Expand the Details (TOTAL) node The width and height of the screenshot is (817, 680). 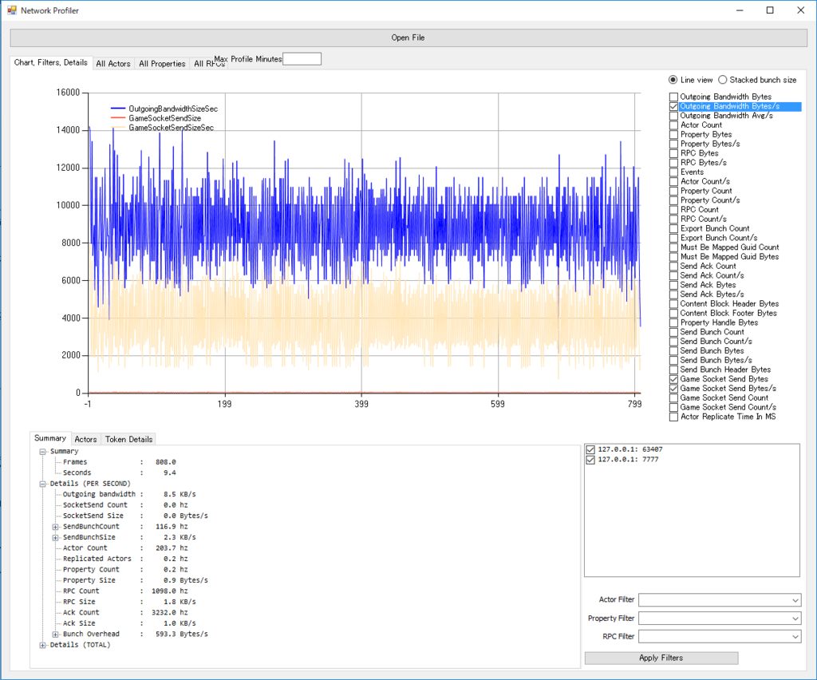tap(43, 645)
